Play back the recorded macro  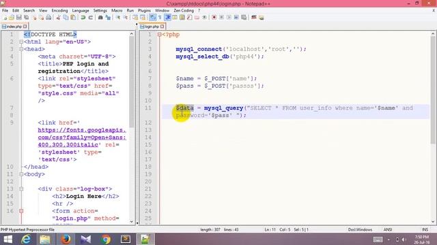pos(229,18)
